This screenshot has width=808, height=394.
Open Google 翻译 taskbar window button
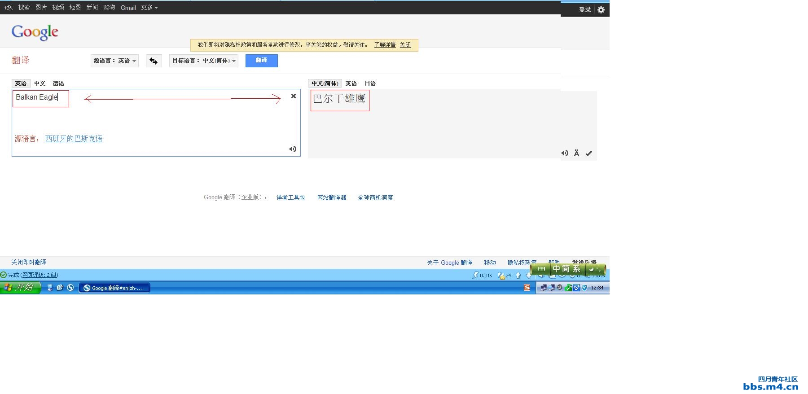click(114, 288)
